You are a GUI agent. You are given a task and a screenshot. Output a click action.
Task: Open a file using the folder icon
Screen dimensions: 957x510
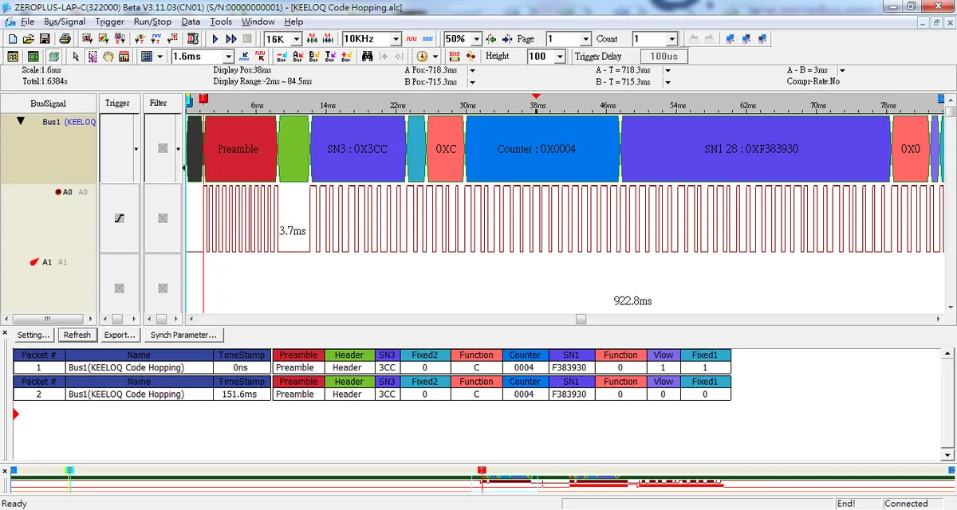(28, 38)
